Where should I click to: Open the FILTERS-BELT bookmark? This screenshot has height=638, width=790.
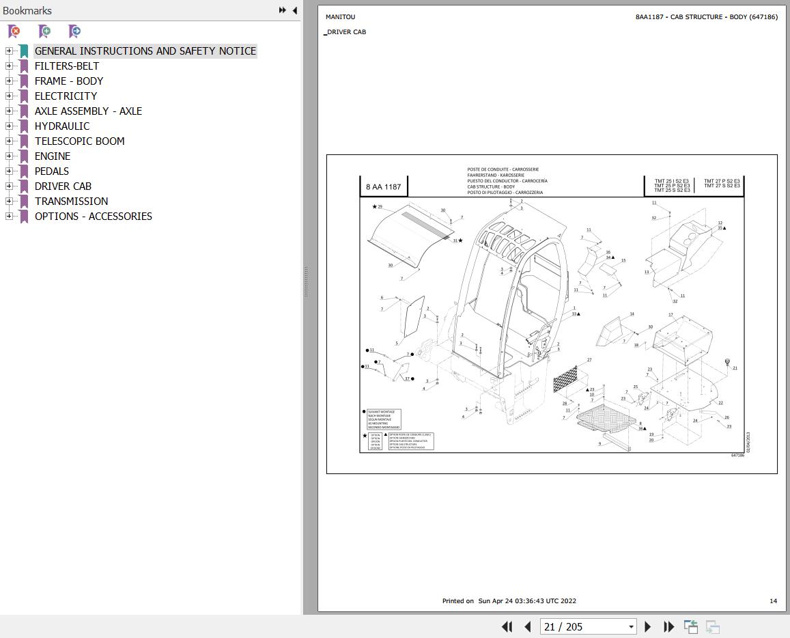pyautogui.click(x=66, y=66)
